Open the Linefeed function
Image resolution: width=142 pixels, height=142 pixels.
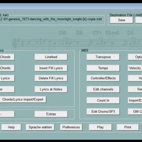point(51,57)
